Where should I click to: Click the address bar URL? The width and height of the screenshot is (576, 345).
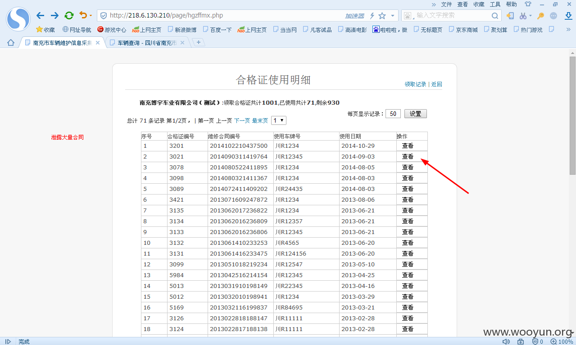pyautogui.click(x=167, y=15)
